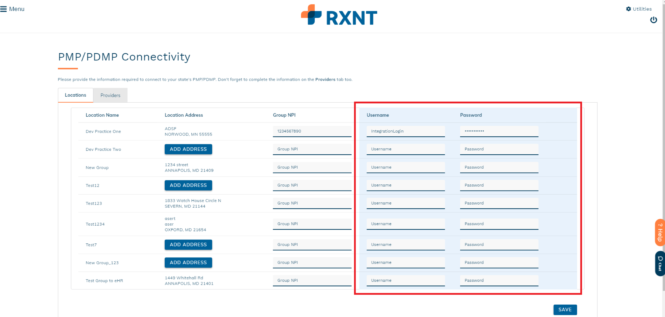
Task: Click ADD ADDRESS for New Group_123
Action: [188, 262]
